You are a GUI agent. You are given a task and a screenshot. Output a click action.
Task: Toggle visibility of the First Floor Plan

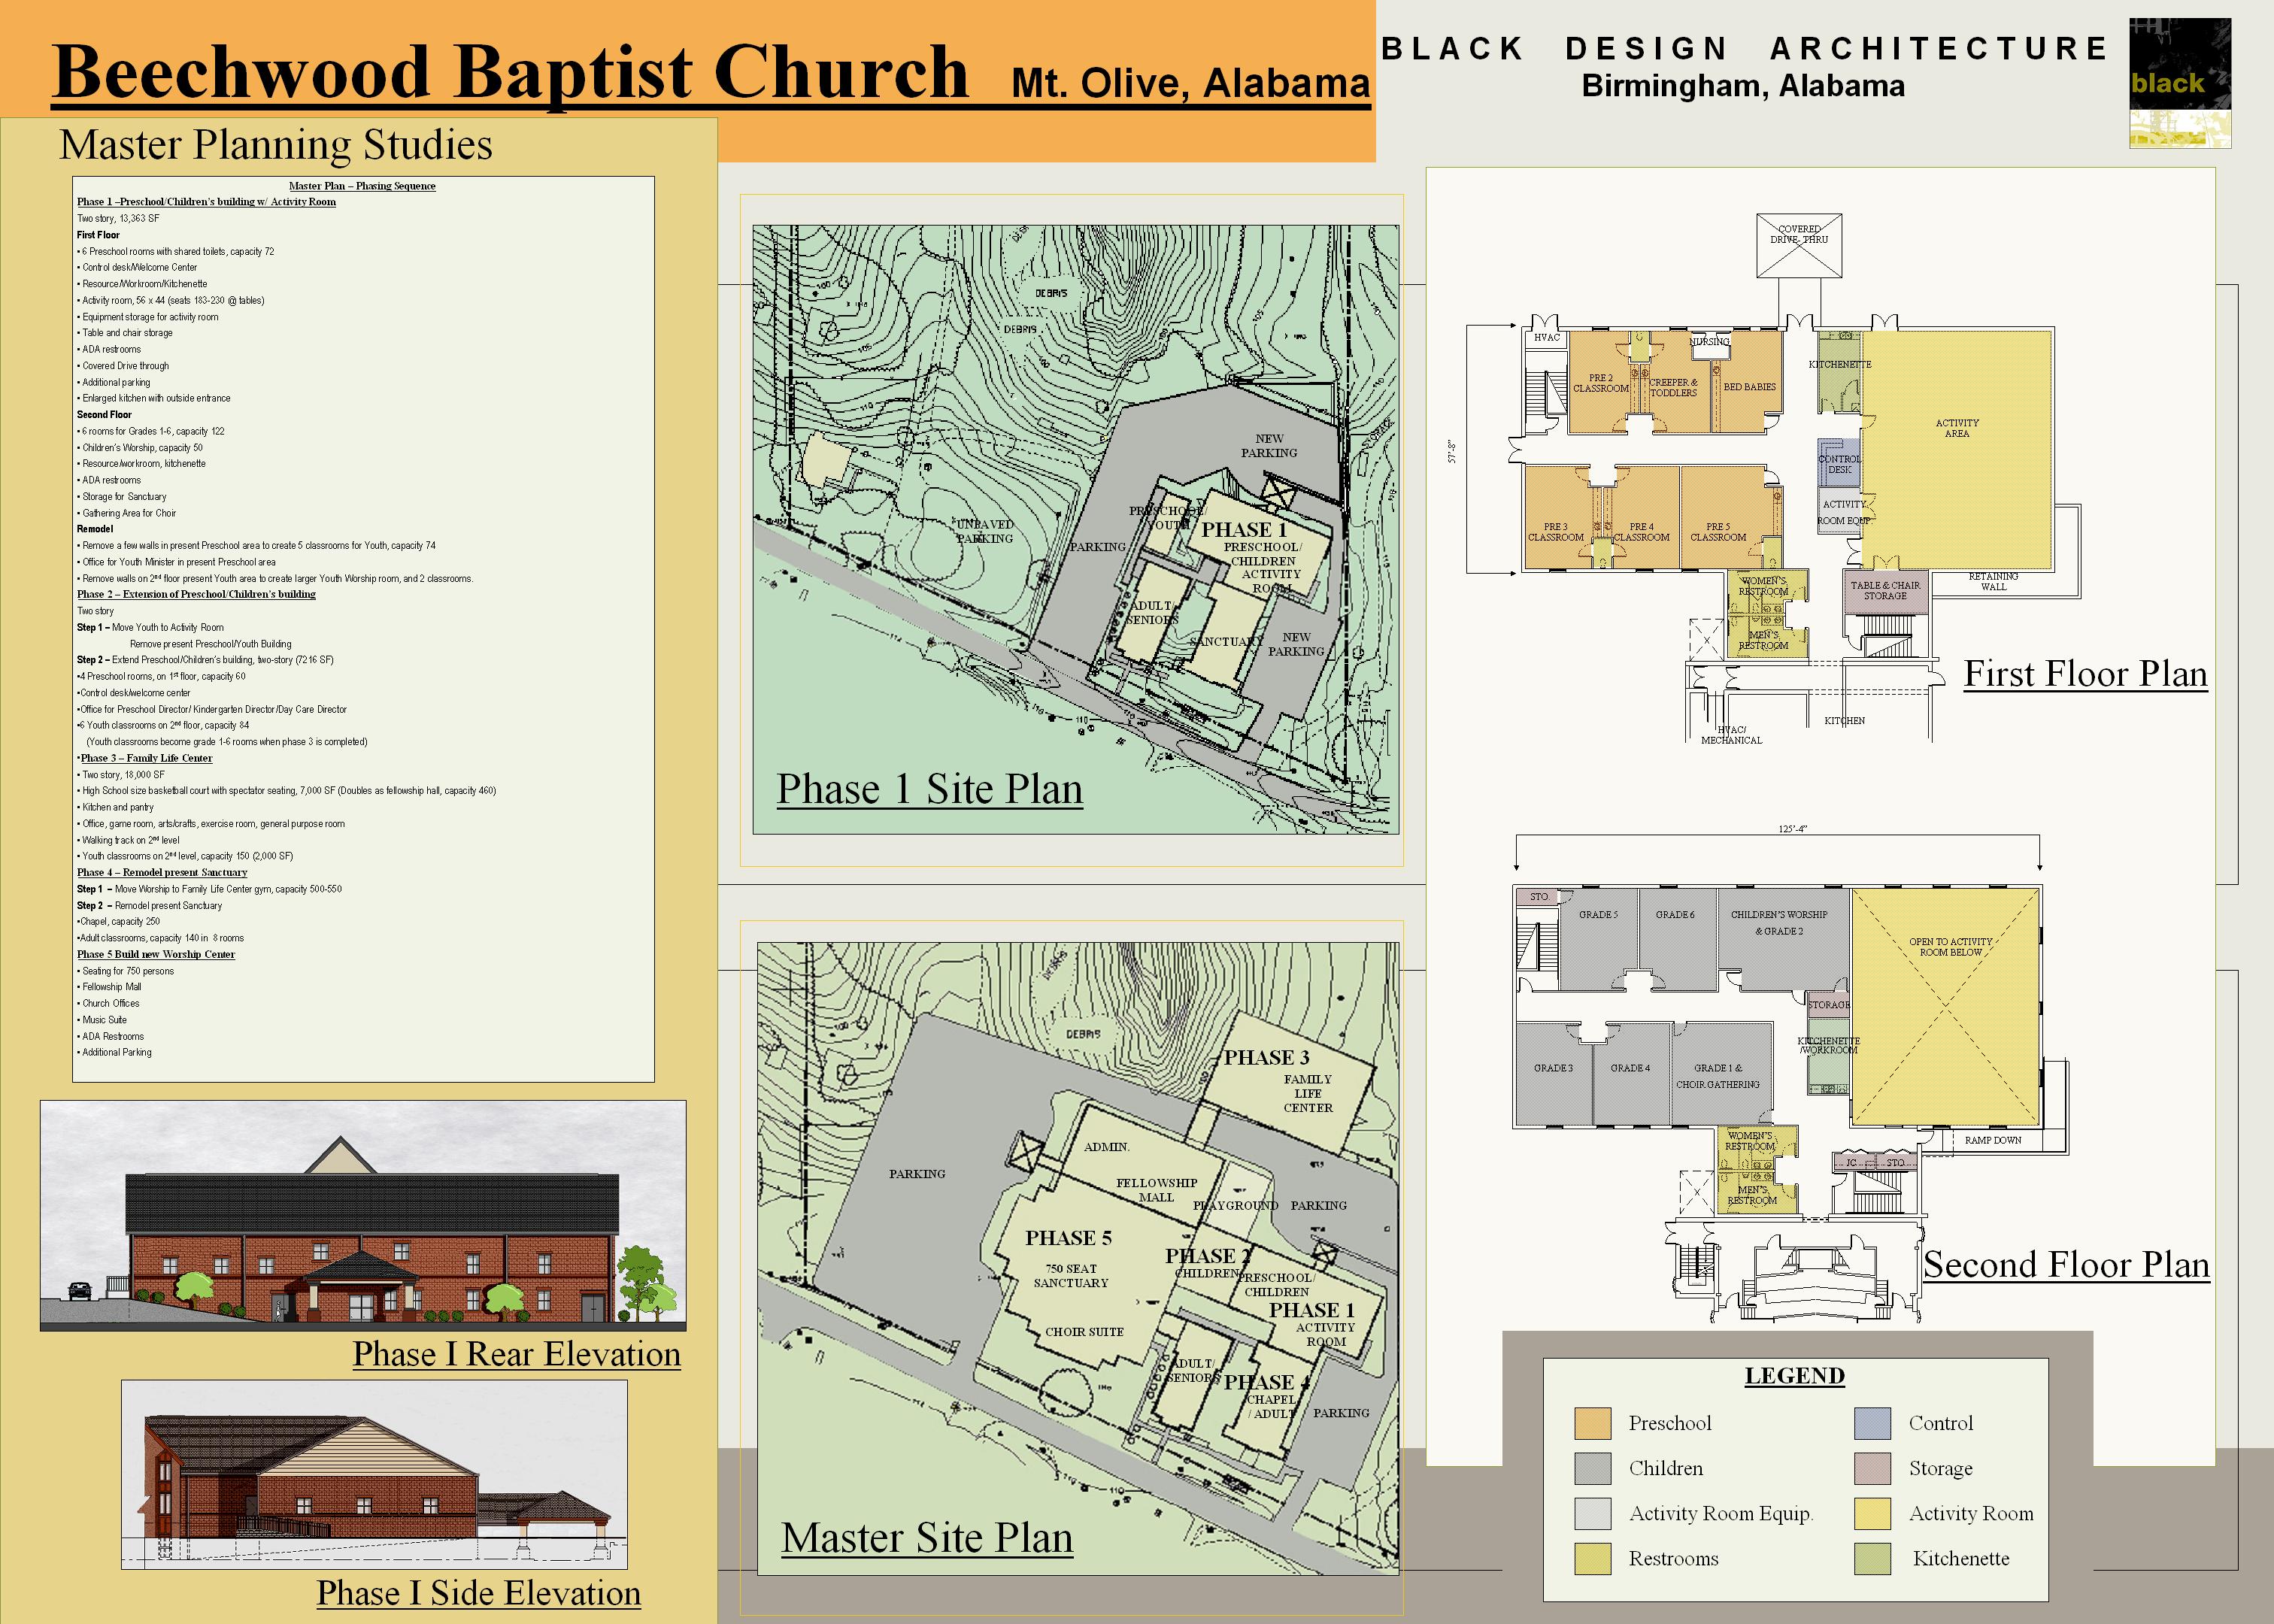coord(2085,675)
